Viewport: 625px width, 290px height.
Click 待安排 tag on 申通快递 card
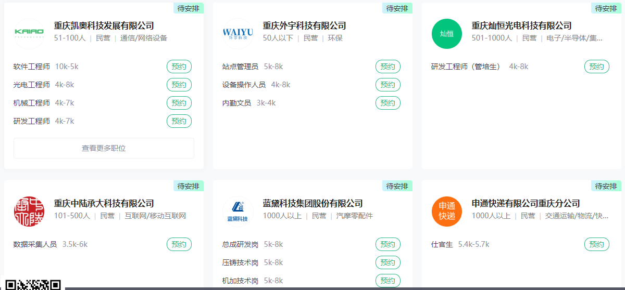click(x=606, y=186)
